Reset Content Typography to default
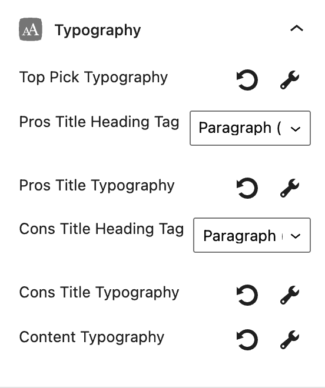The height and width of the screenshot is (388, 325). pyautogui.click(x=247, y=340)
